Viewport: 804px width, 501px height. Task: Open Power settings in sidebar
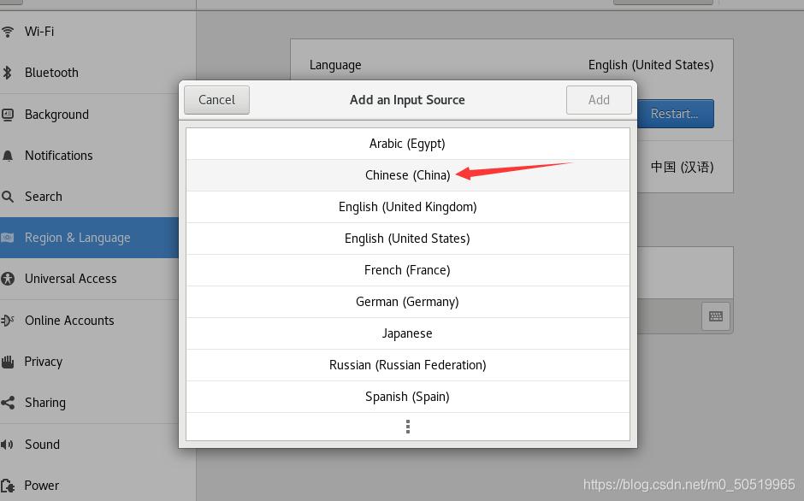tap(98, 486)
